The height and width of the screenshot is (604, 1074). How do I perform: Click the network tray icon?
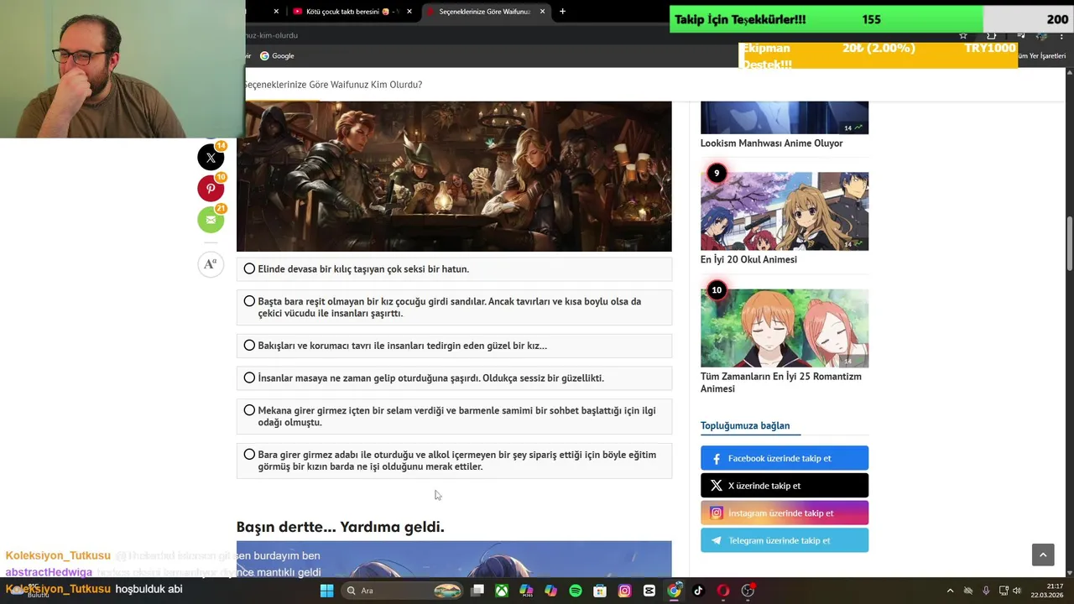click(x=1002, y=591)
